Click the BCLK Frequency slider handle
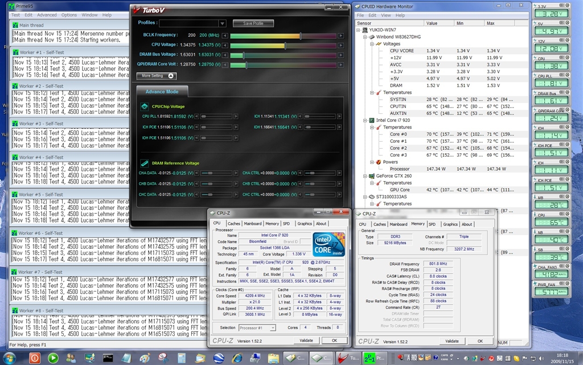583x365 pixels. point(301,36)
